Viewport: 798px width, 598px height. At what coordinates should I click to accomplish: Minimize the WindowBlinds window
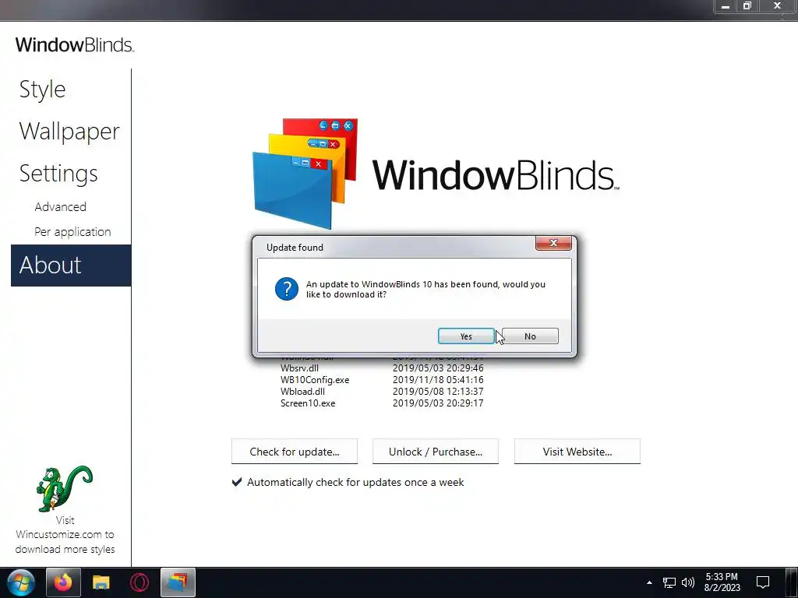pos(726,6)
